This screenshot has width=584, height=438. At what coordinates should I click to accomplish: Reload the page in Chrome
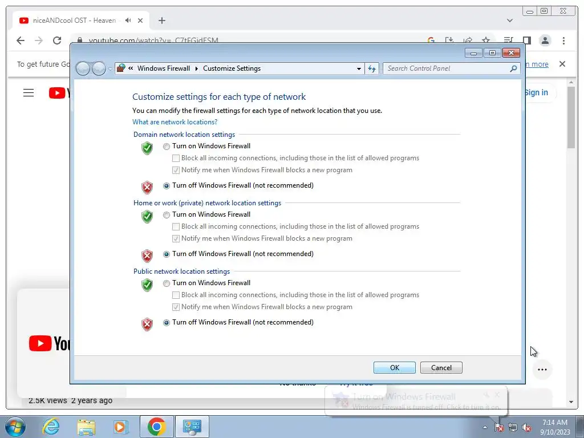coord(57,40)
